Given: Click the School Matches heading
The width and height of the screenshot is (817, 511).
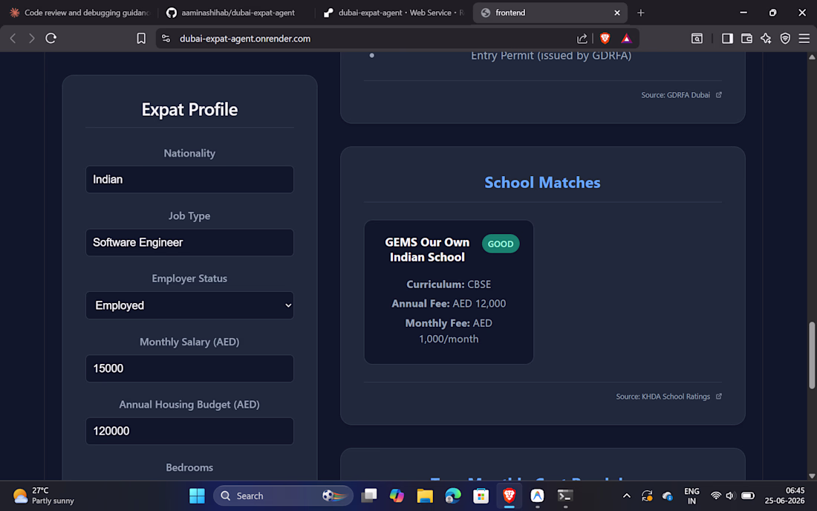Looking at the screenshot, I should [x=542, y=182].
